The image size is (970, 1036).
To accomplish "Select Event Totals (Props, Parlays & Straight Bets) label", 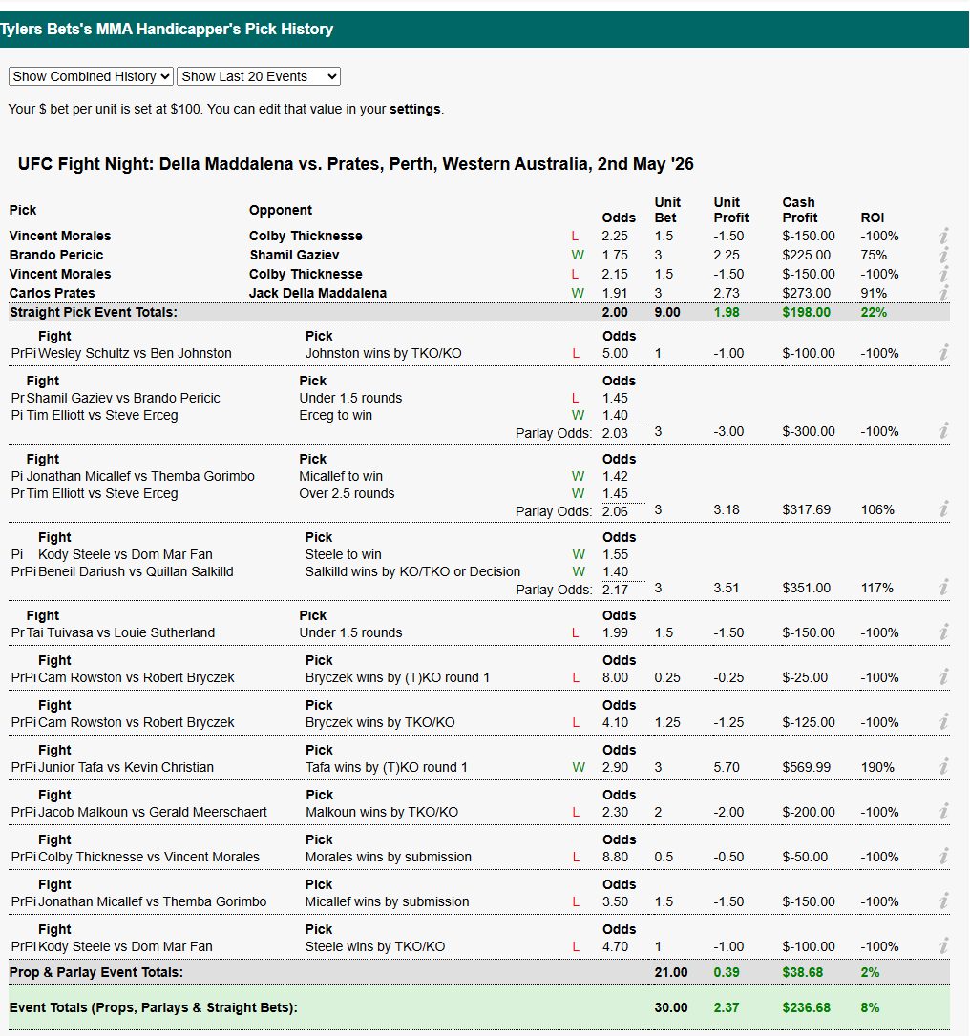I will click(x=154, y=1007).
